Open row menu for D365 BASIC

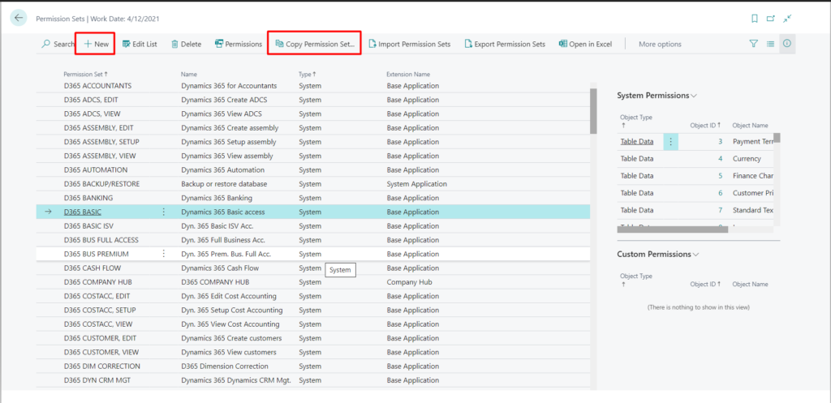(163, 212)
